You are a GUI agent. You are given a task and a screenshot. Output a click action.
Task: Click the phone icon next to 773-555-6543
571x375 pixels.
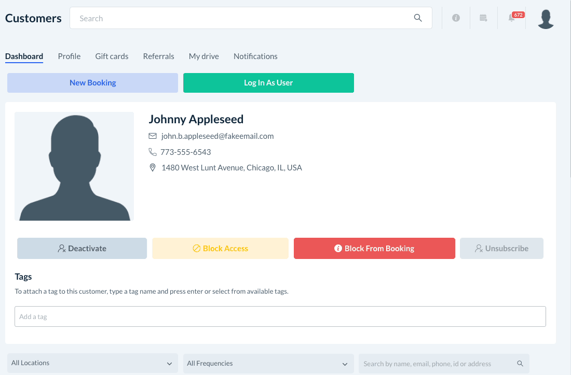point(153,152)
